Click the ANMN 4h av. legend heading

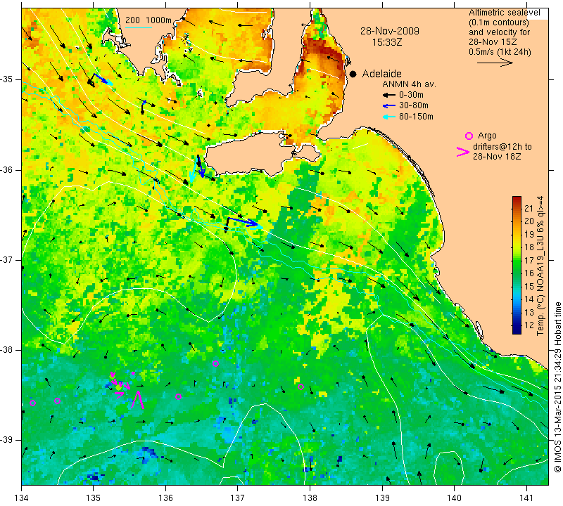point(404,84)
